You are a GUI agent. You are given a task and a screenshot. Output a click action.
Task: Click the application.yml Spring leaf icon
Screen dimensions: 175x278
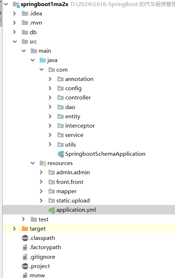52,210
